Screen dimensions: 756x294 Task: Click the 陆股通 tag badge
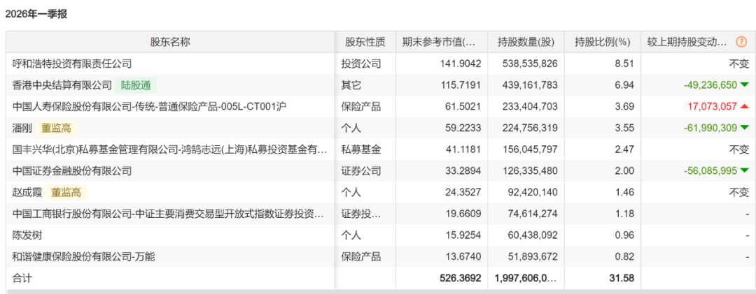point(136,86)
